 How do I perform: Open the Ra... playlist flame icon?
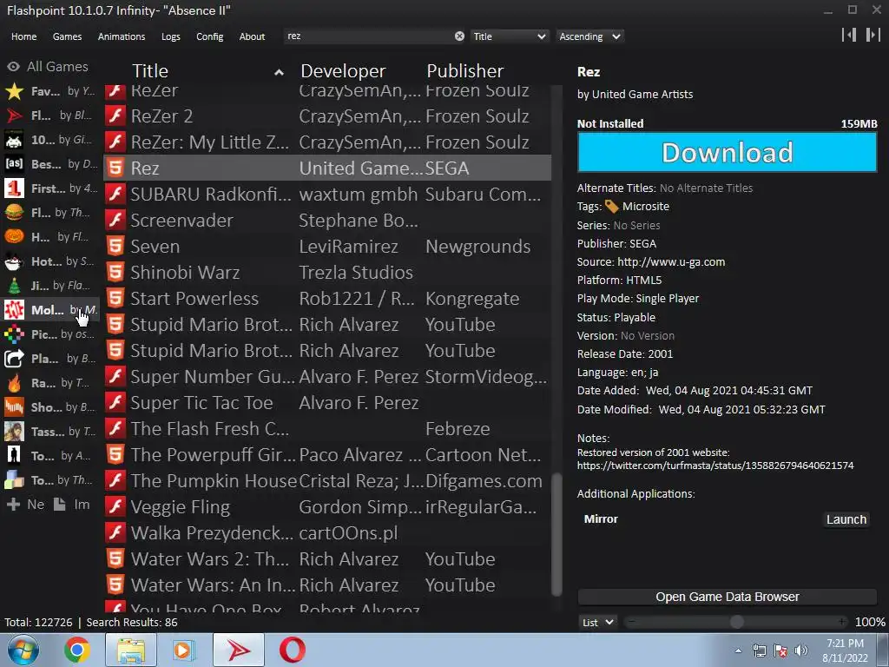click(14, 383)
